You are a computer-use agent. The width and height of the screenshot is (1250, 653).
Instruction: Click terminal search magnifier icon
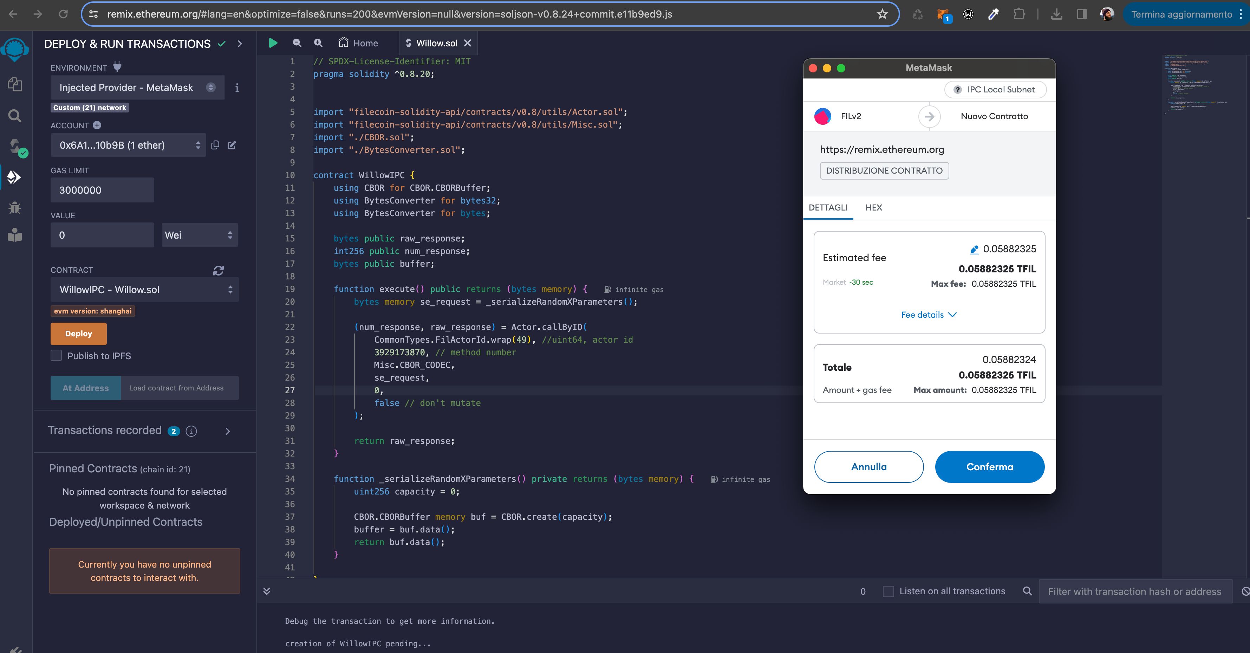pyautogui.click(x=1027, y=591)
